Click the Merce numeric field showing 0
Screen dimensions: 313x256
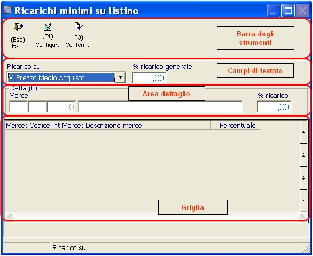[61, 107]
